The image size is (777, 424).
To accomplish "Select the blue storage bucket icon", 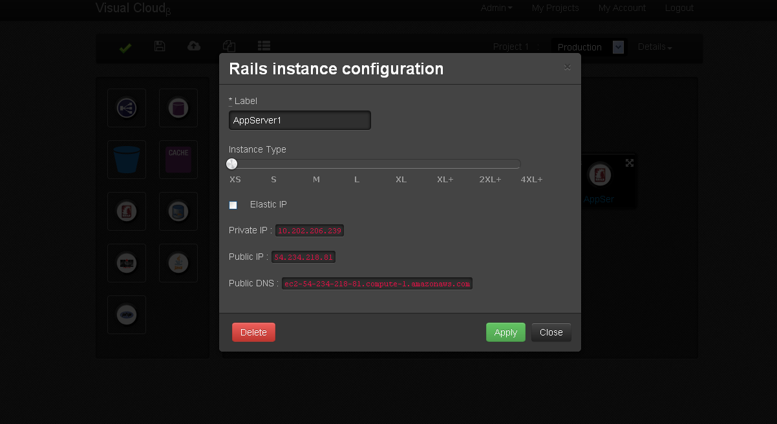I will coord(127,160).
